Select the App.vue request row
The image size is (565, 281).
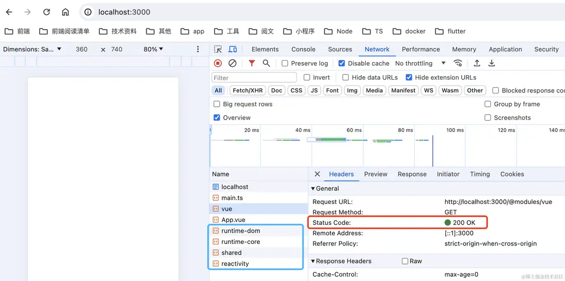click(x=259, y=220)
